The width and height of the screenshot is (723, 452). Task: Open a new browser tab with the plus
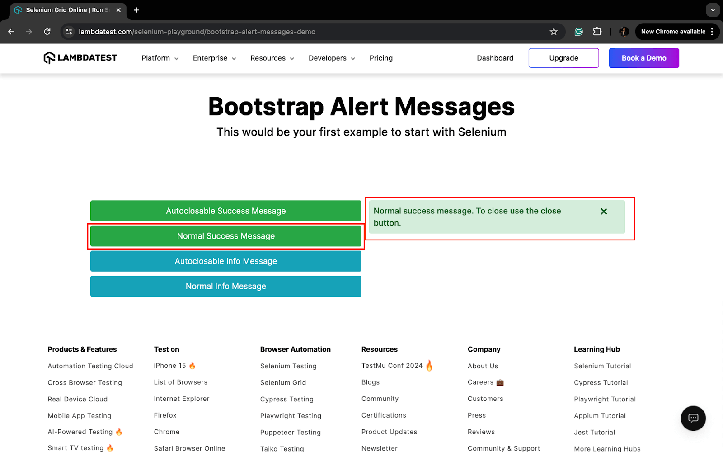pos(136,9)
